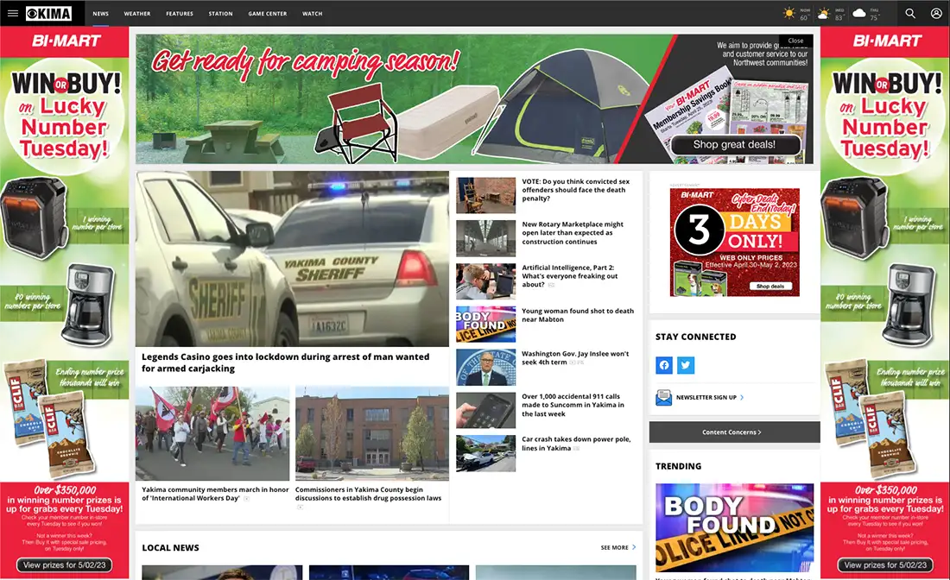Open the hamburger menu icon
The image size is (950, 580).
[13, 13]
